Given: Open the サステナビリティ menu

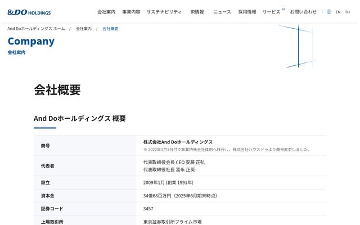Looking at the screenshot, I should pos(164,12).
